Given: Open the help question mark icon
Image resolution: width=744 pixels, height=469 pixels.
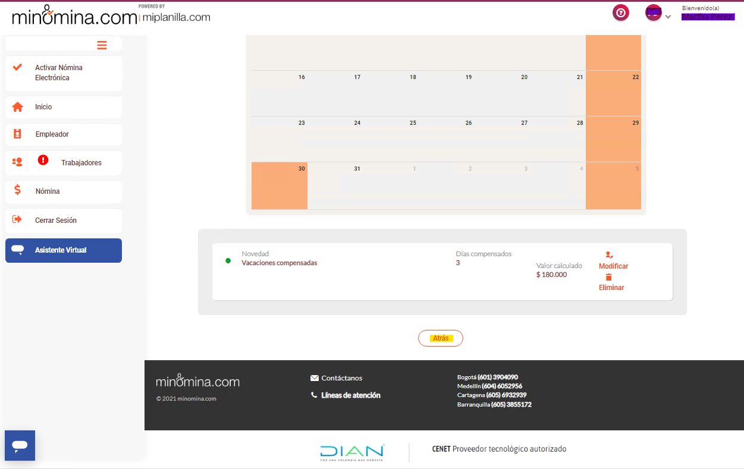Looking at the screenshot, I should pyautogui.click(x=621, y=12).
